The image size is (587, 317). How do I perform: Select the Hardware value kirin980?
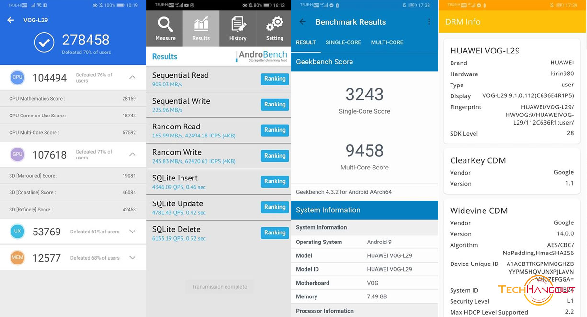(x=562, y=74)
